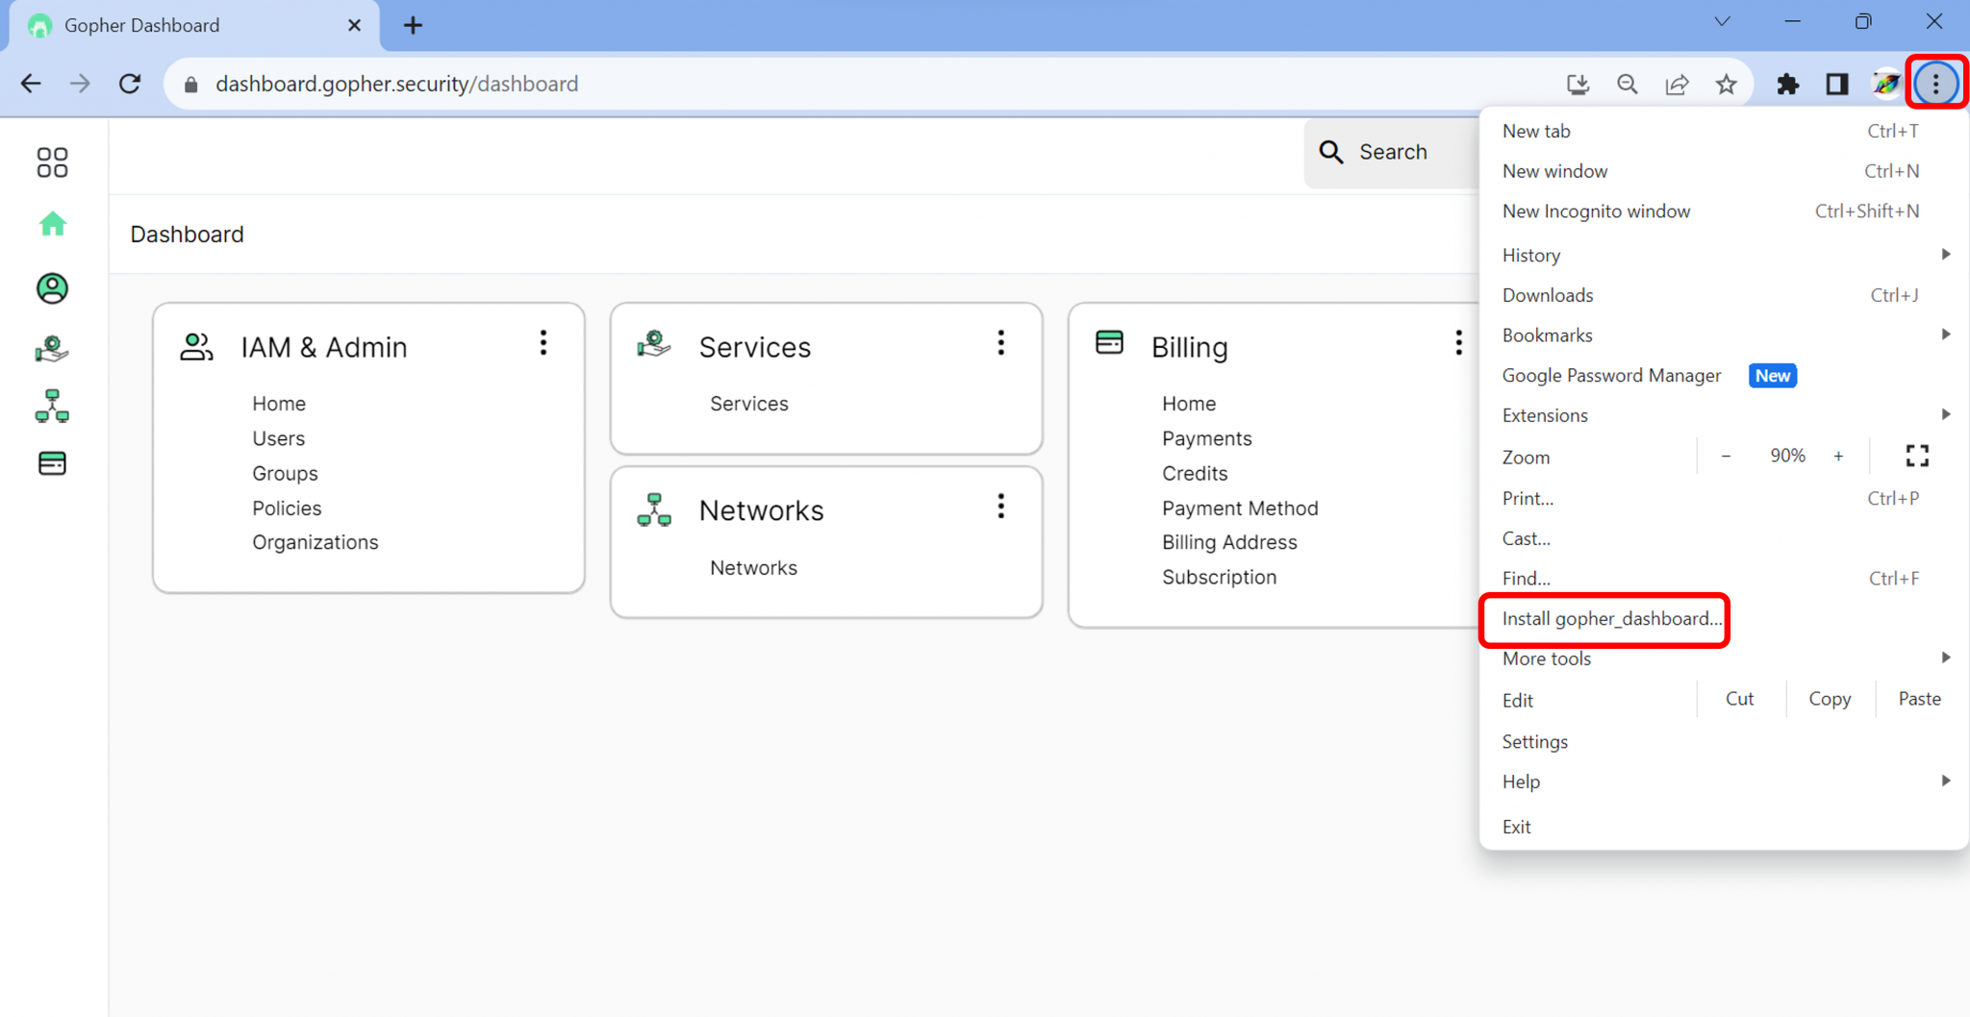Open IAM & Admin card options menu

(543, 343)
